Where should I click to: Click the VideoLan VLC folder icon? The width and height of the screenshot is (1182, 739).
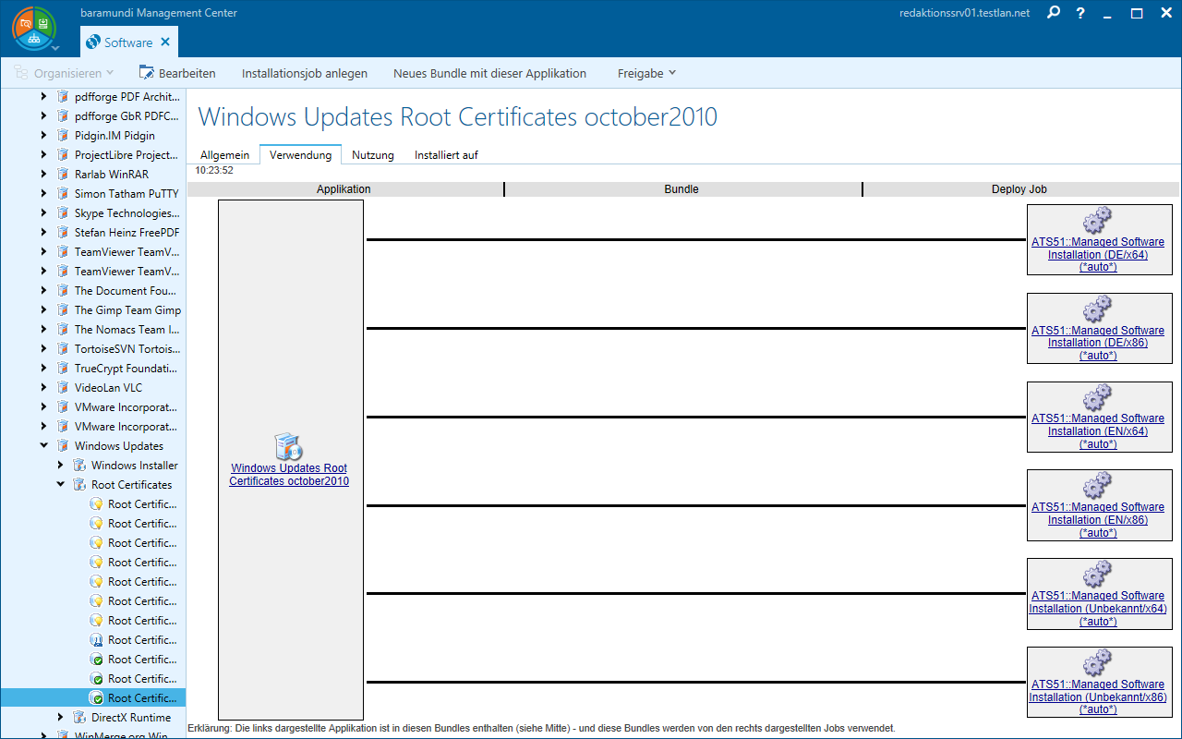click(x=63, y=388)
